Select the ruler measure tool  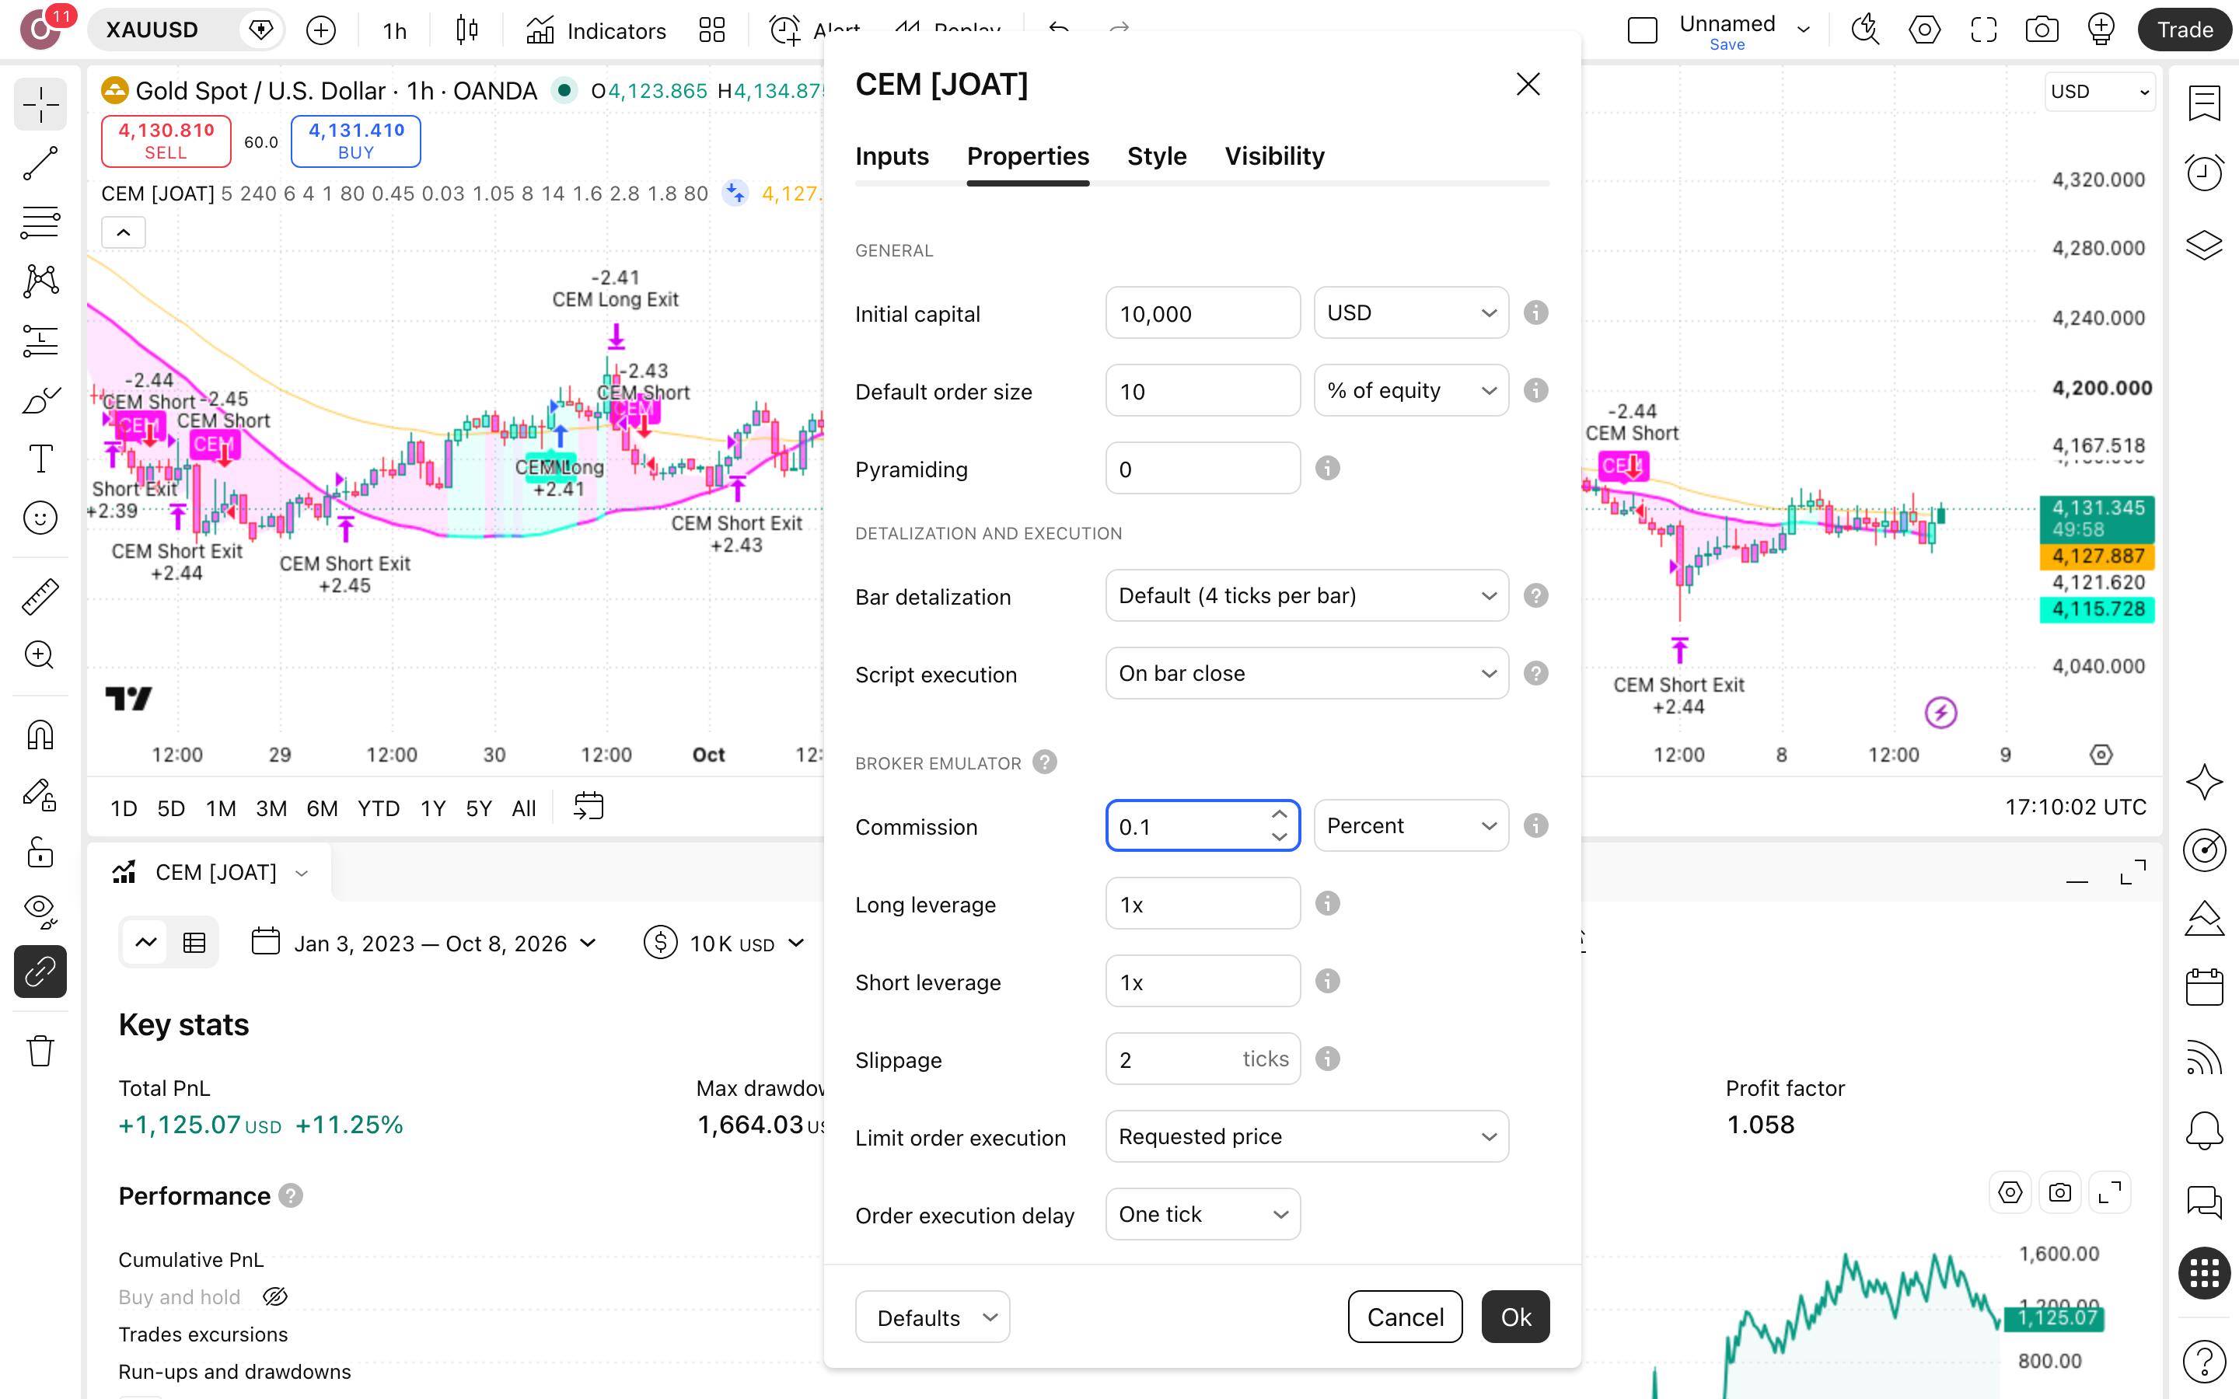click(x=40, y=597)
